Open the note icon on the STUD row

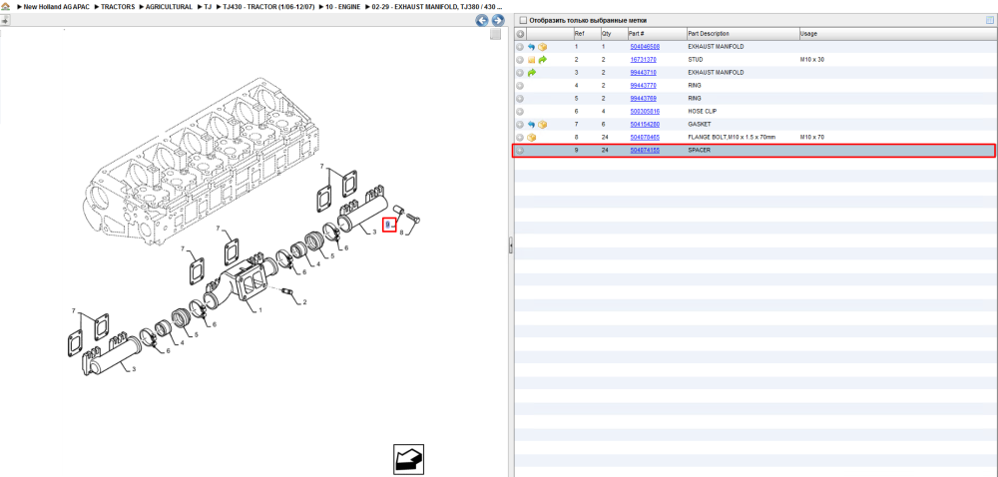[532, 60]
